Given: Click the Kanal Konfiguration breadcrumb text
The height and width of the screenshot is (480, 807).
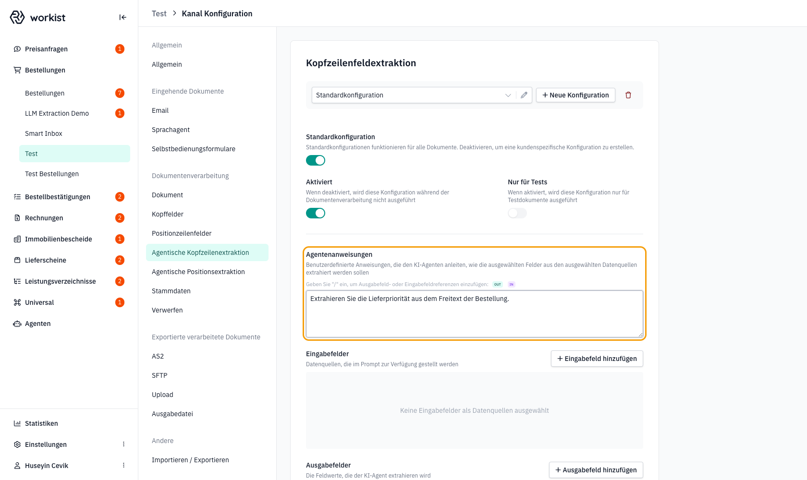Looking at the screenshot, I should tap(217, 13).
